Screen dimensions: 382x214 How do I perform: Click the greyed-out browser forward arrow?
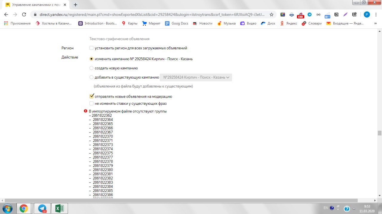[15, 14]
